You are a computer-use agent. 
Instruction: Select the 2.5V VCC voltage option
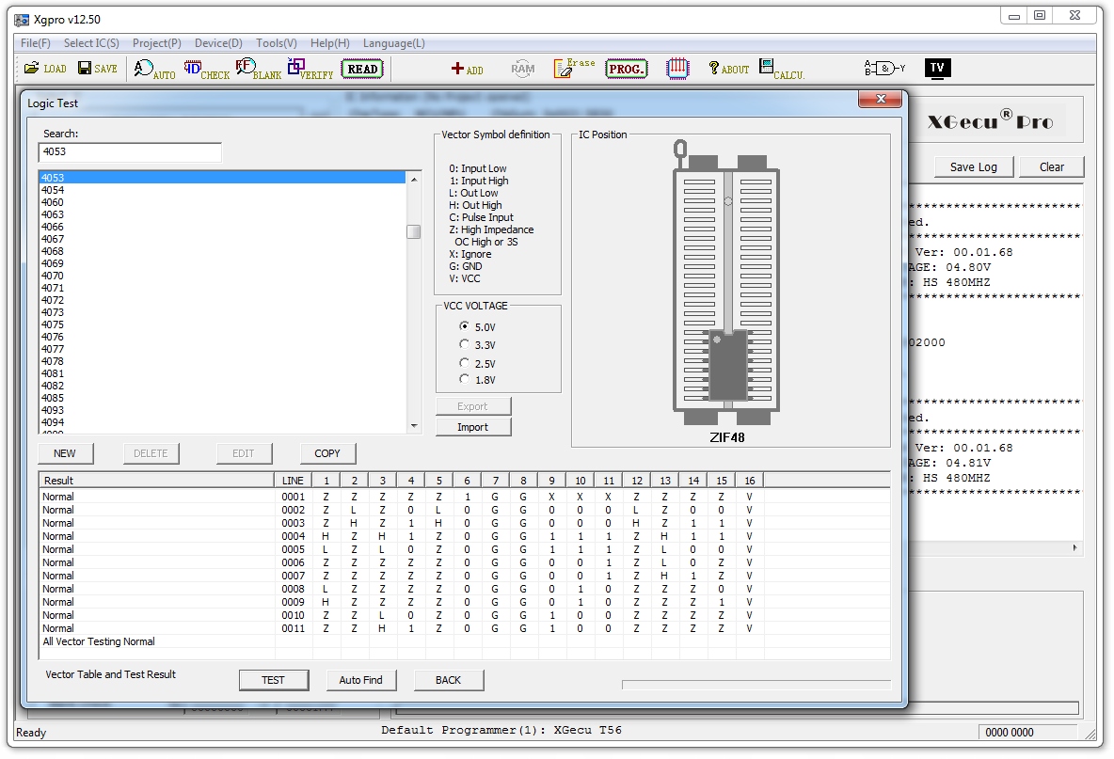click(x=464, y=363)
